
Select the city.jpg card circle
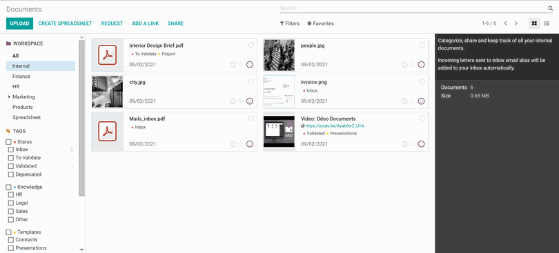click(x=251, y=81)
